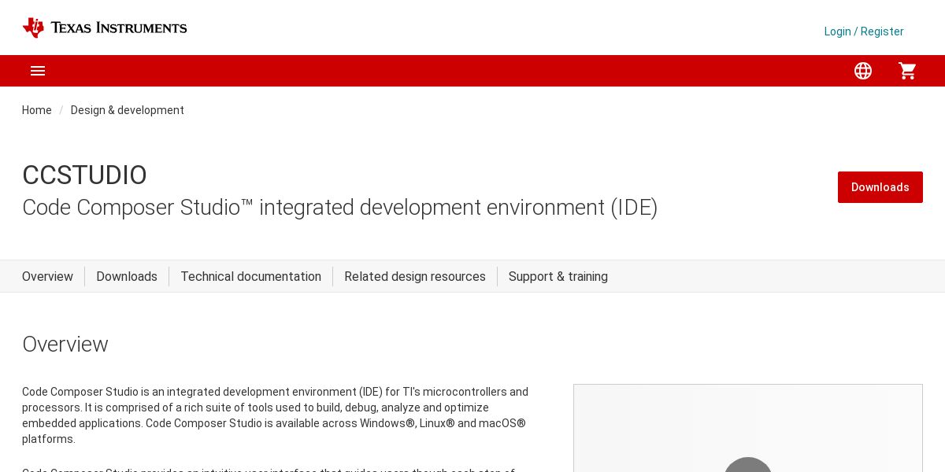
Task: Open the shopping cart icon
Action: pos(907,71)
